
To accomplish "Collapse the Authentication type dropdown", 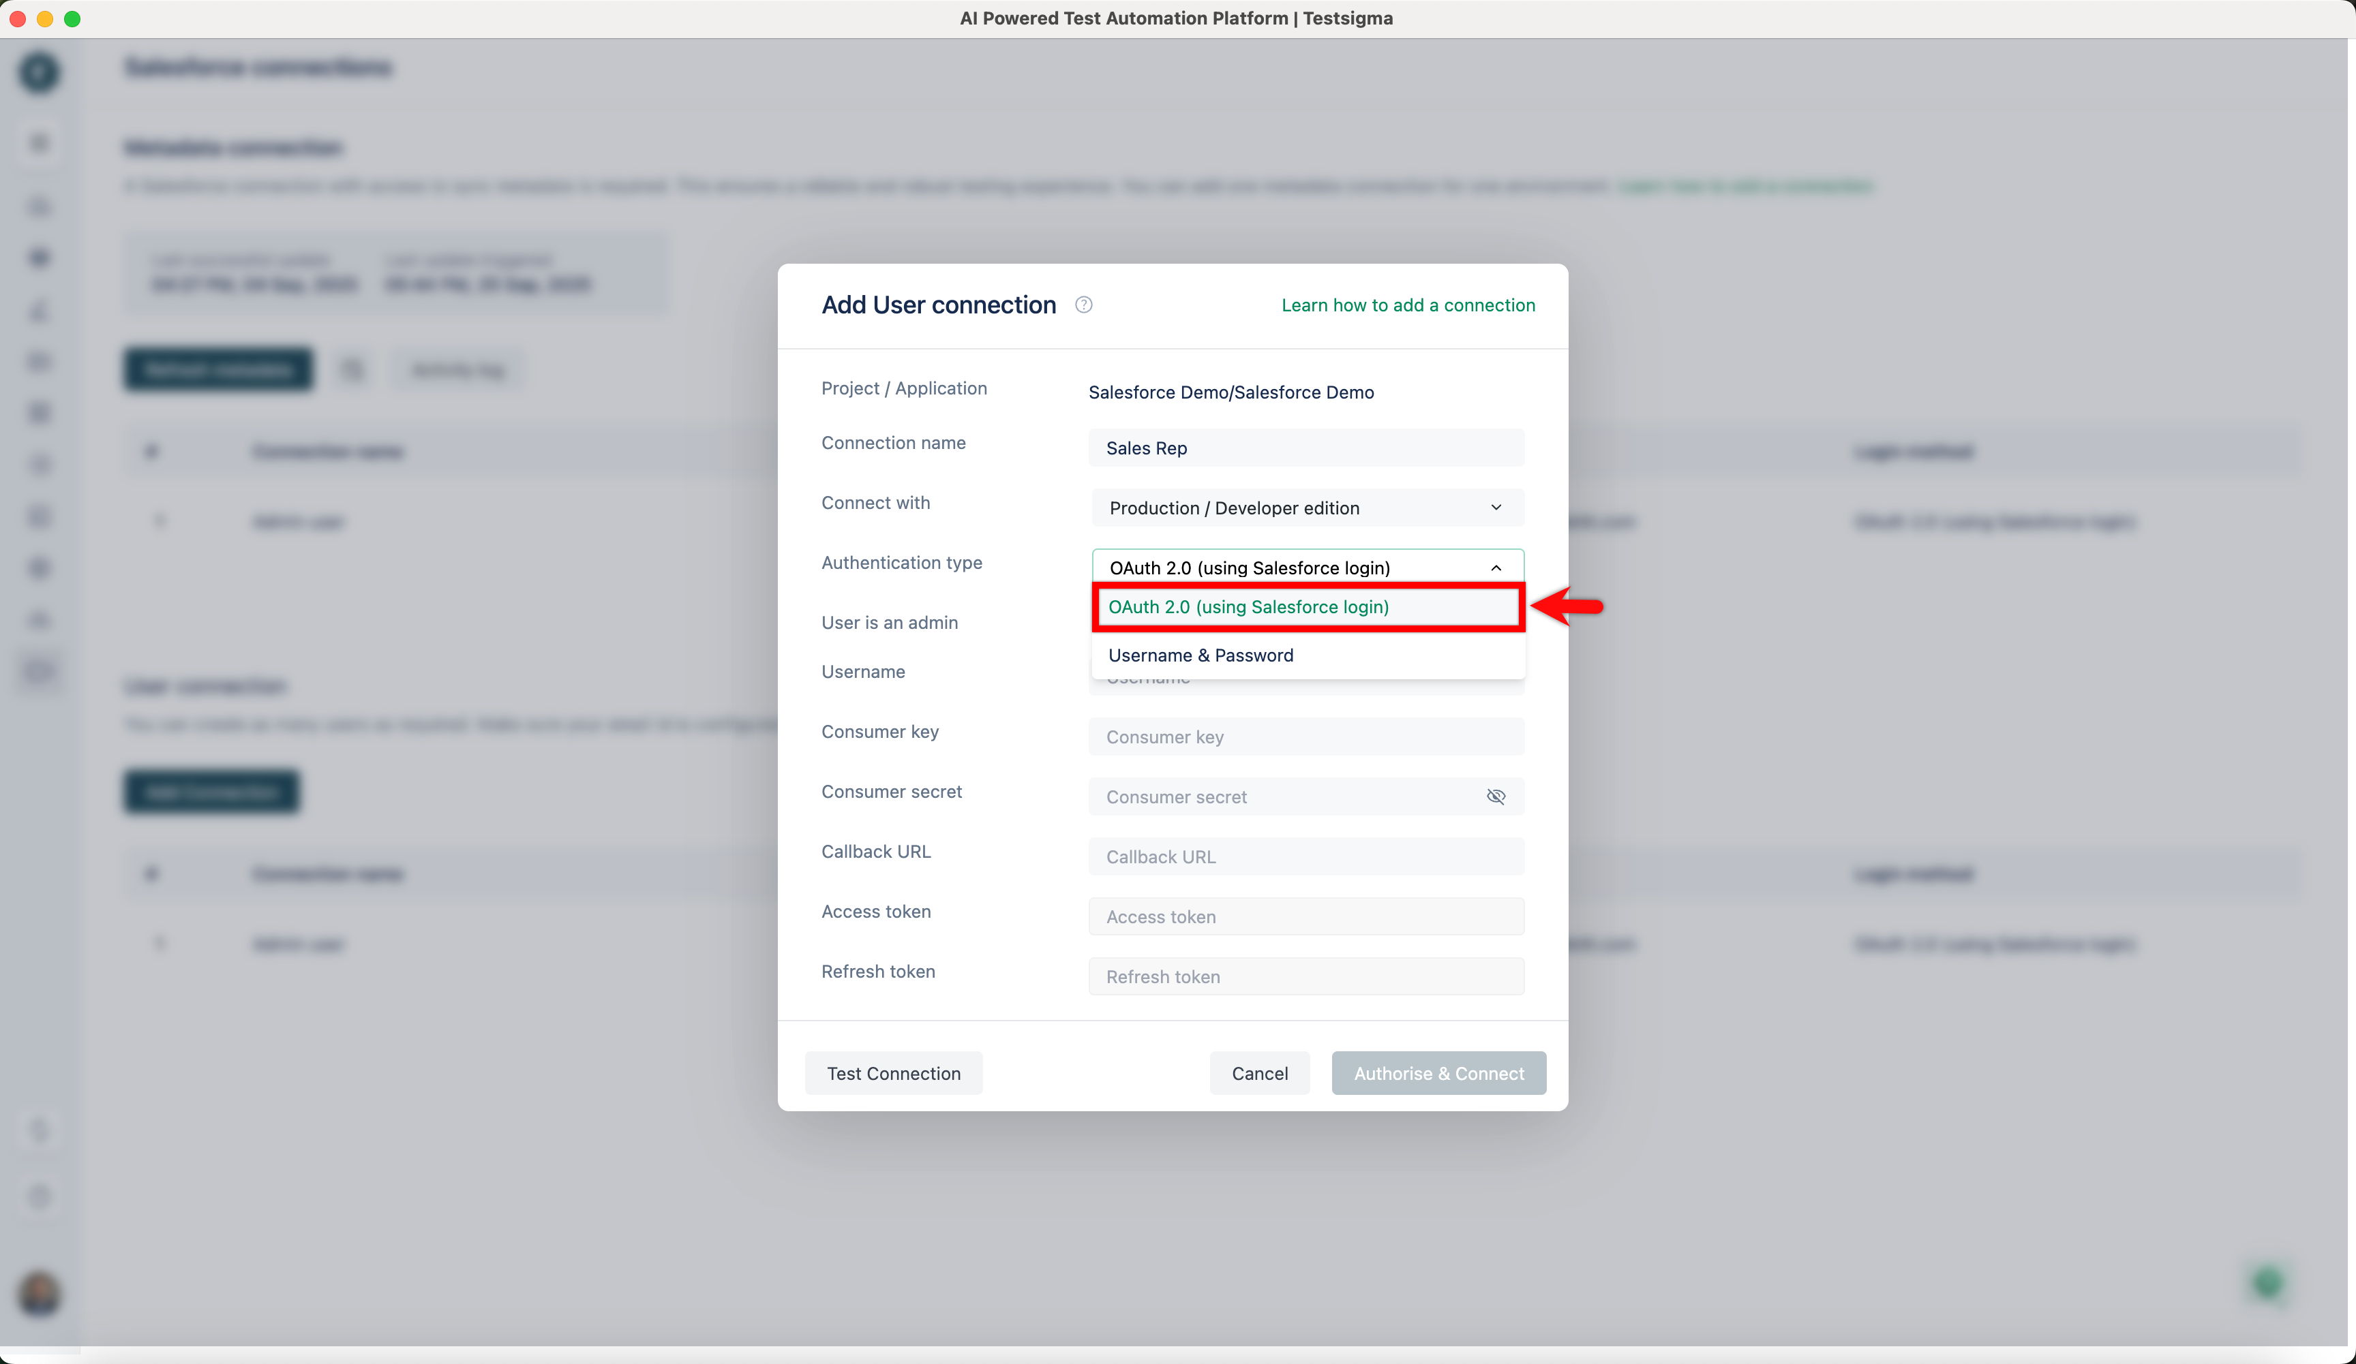I will pyautogui.click(x=1496, y=567).
